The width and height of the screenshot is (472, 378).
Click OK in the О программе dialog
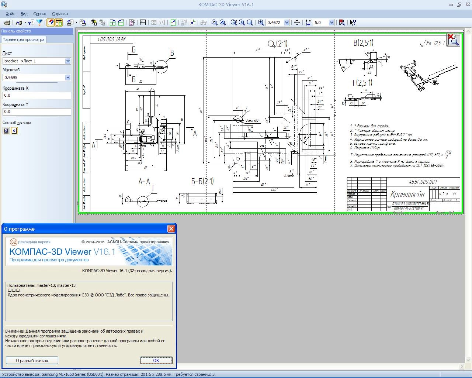(x=156, y=361)
